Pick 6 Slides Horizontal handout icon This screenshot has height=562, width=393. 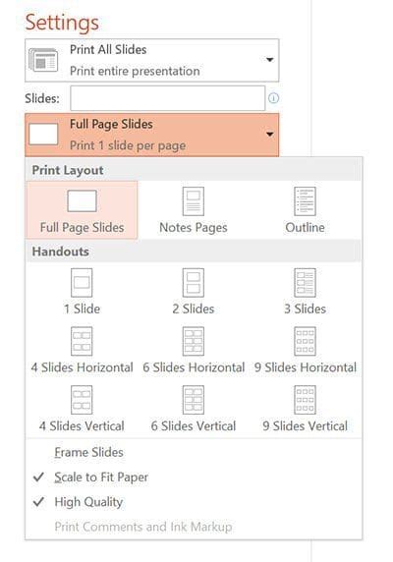click(x=194, y=341)
